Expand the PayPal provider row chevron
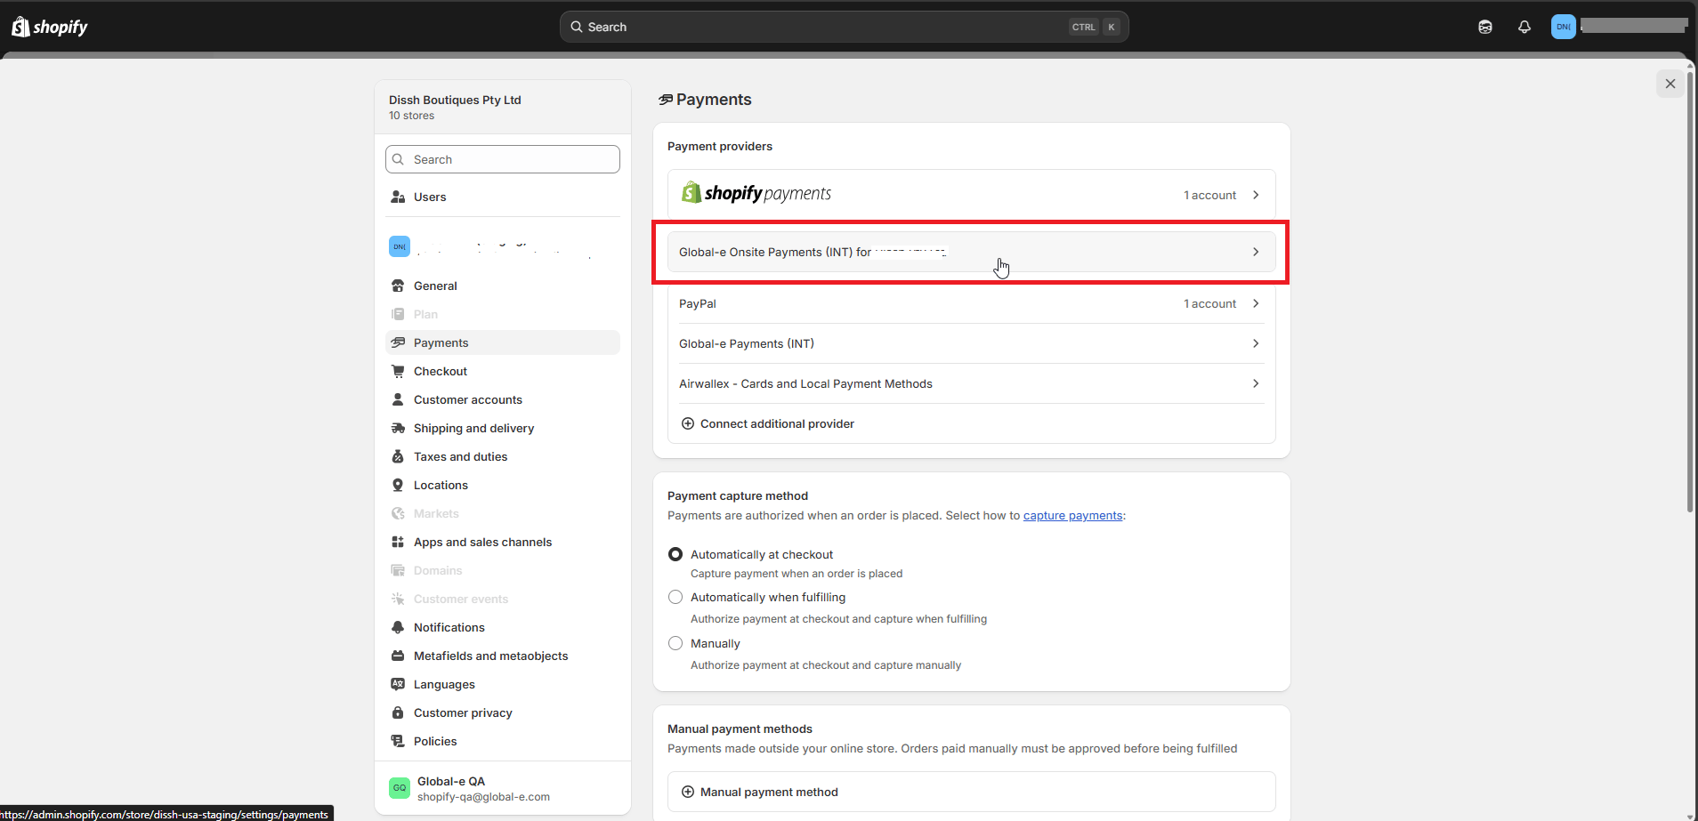The width and height of the screenshot is (1698, 821). click(x=1256, y=303)
